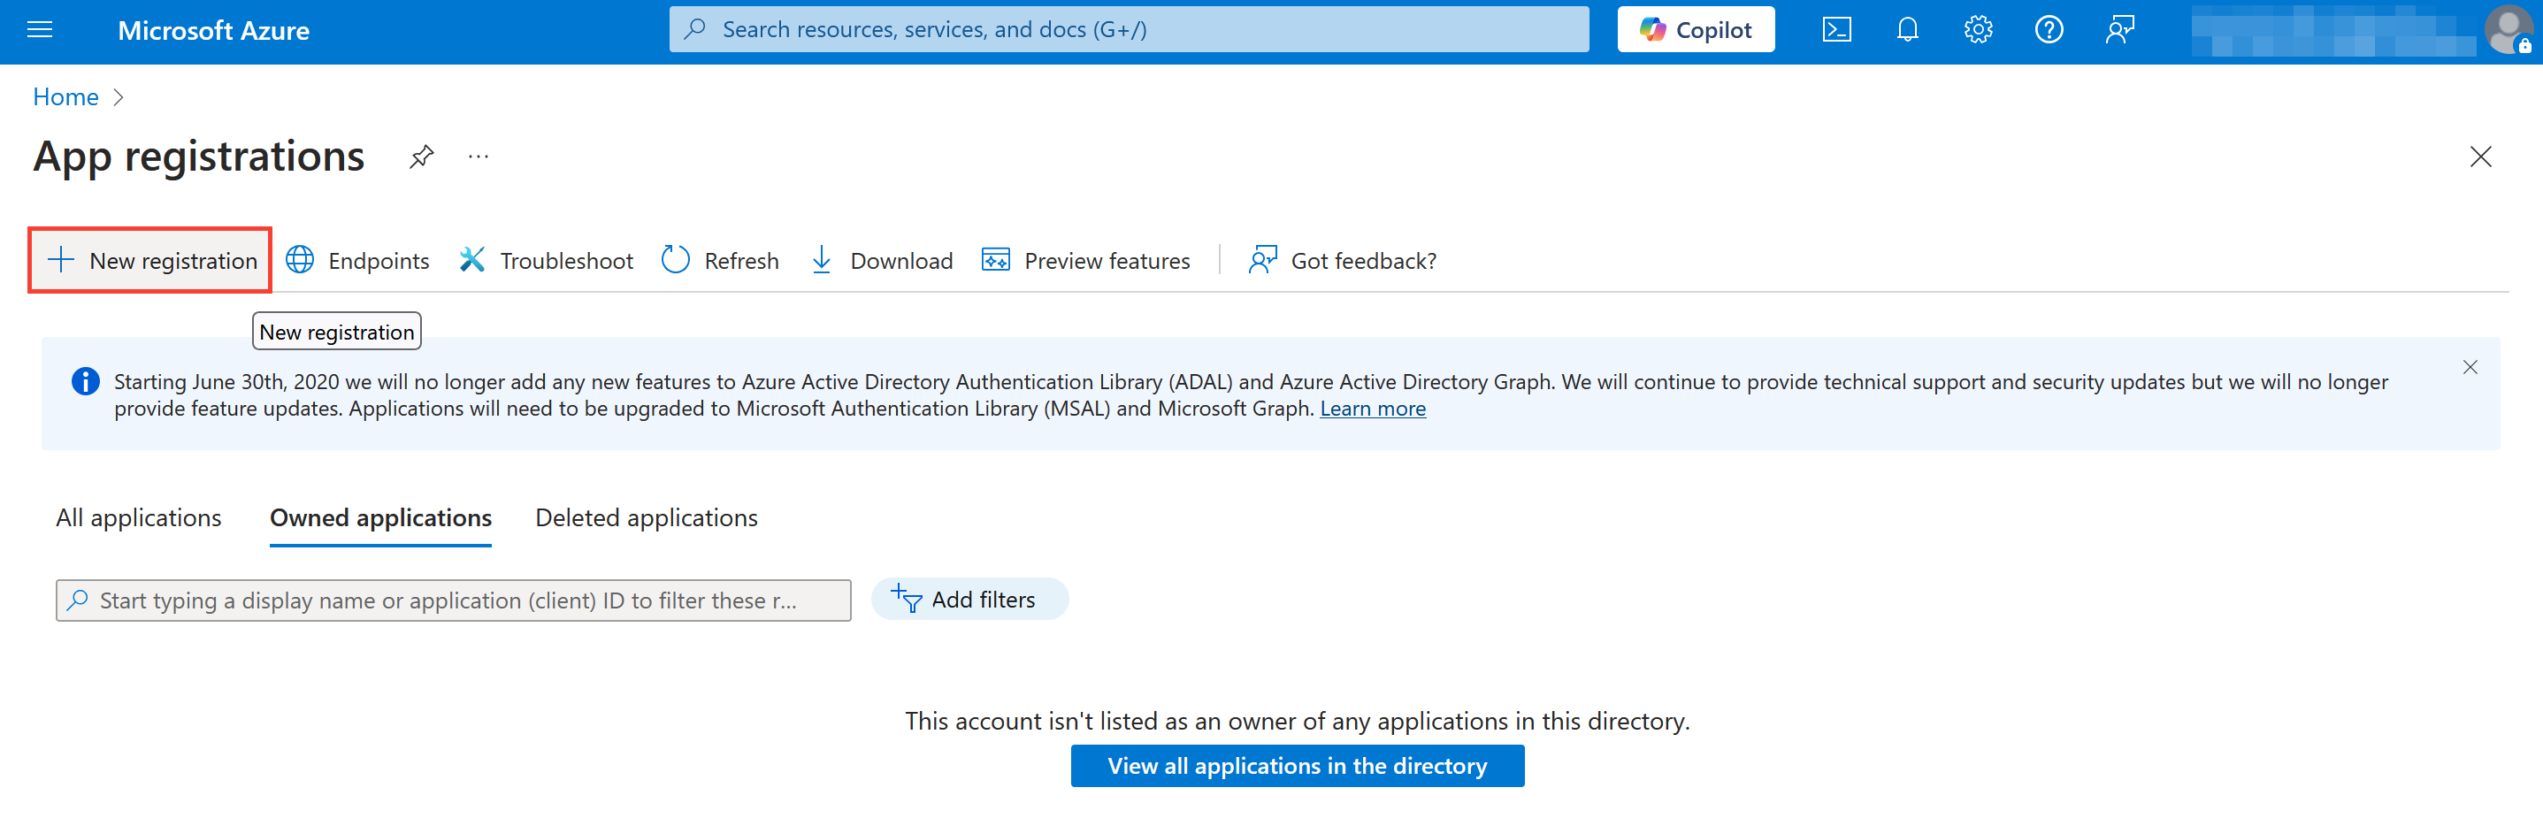The image size is (2543, 826).
Task: Click Got feedback? in the toolbar
Action: tap(1343, 261)
